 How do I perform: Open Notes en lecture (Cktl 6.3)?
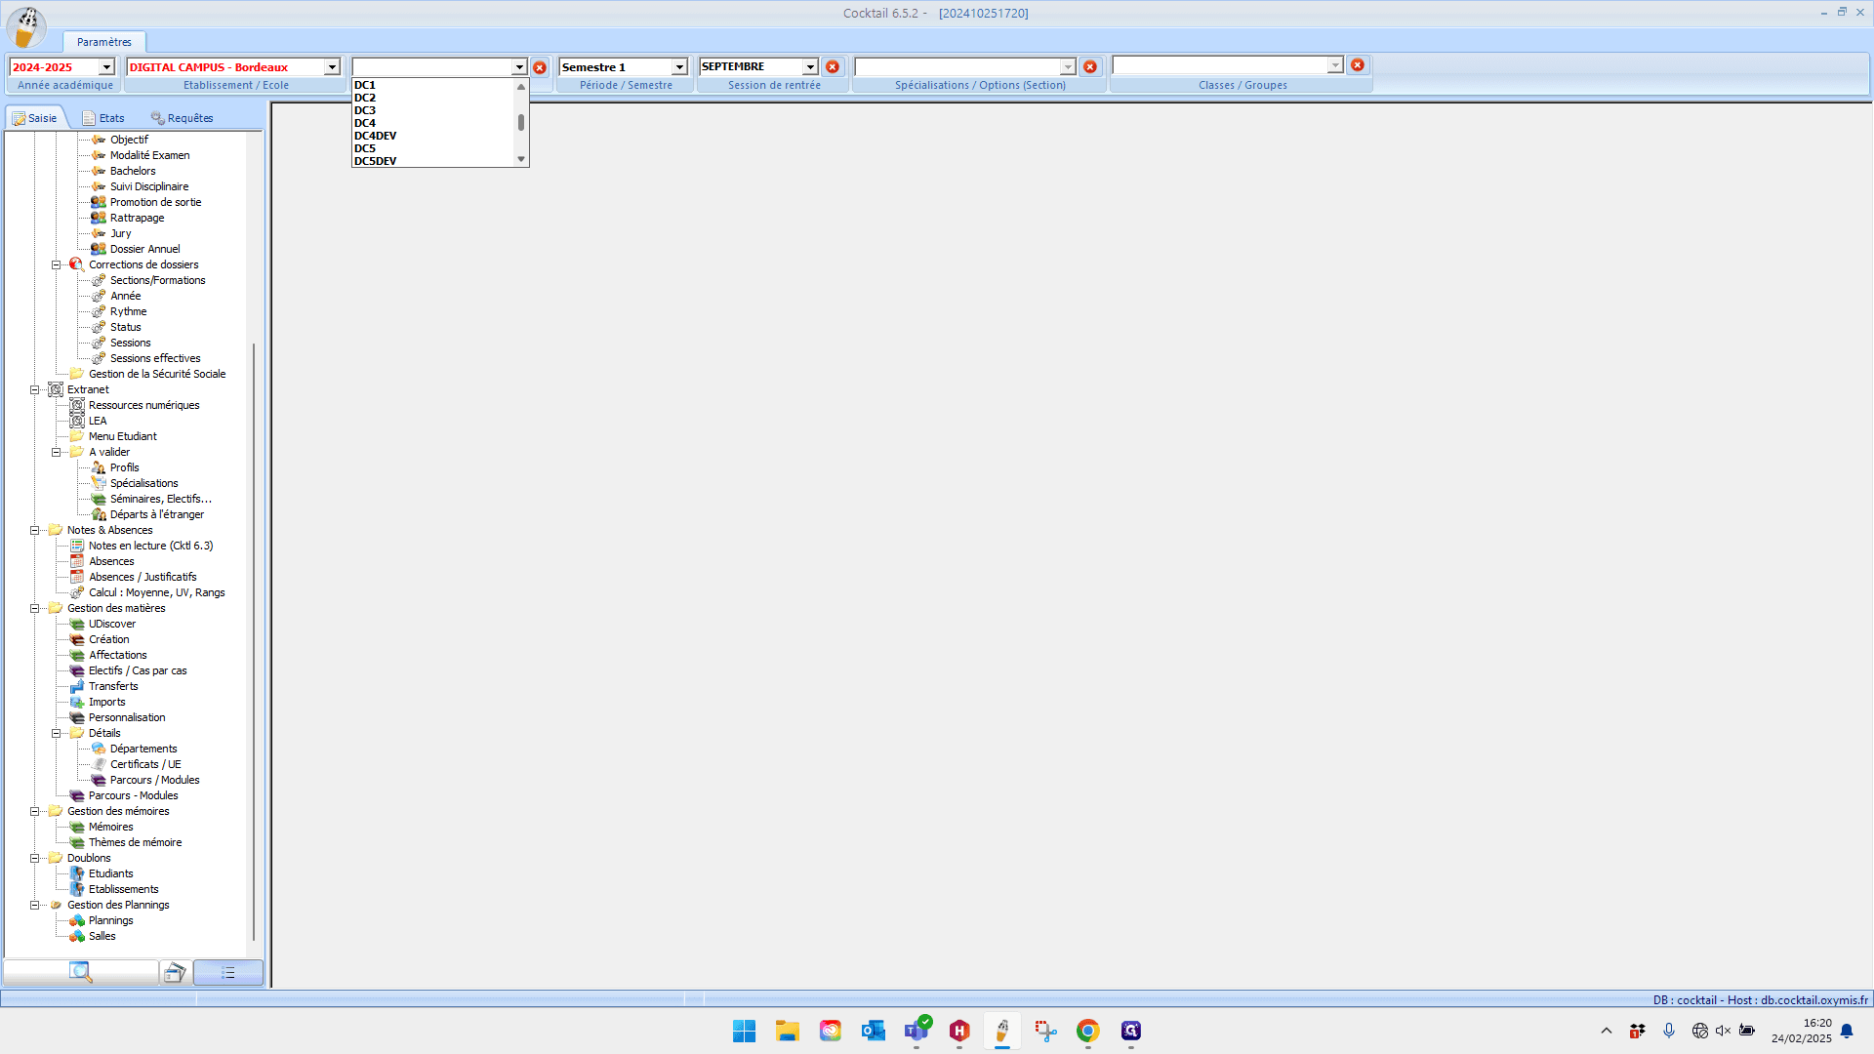[x=150, y=546]
